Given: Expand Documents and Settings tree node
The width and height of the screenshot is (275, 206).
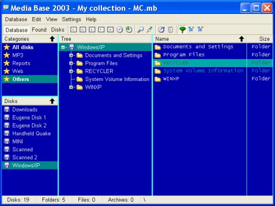Looking at the screenshot, I should click(71, 55).
